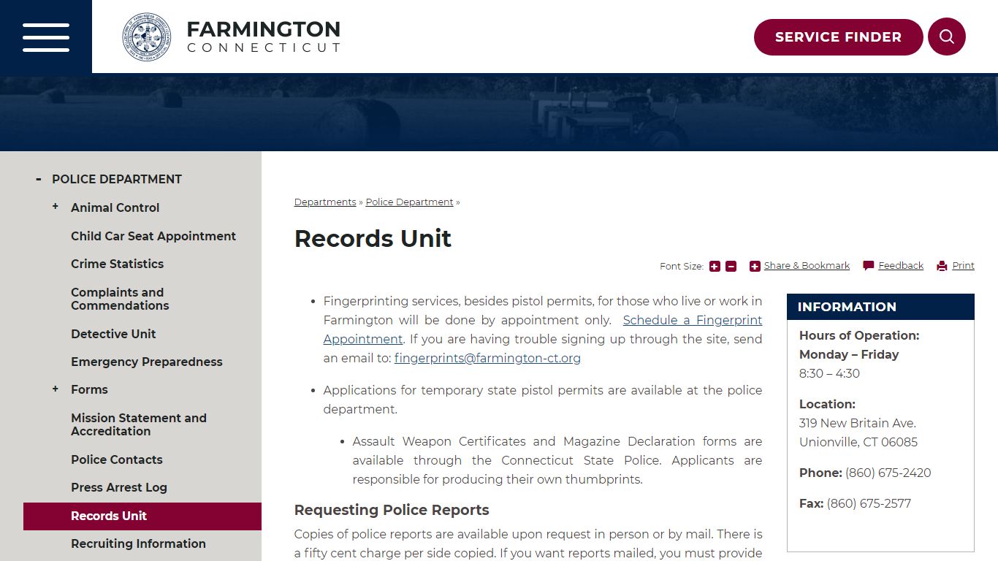Select Detective Unit in sidebar

point(113,334)
